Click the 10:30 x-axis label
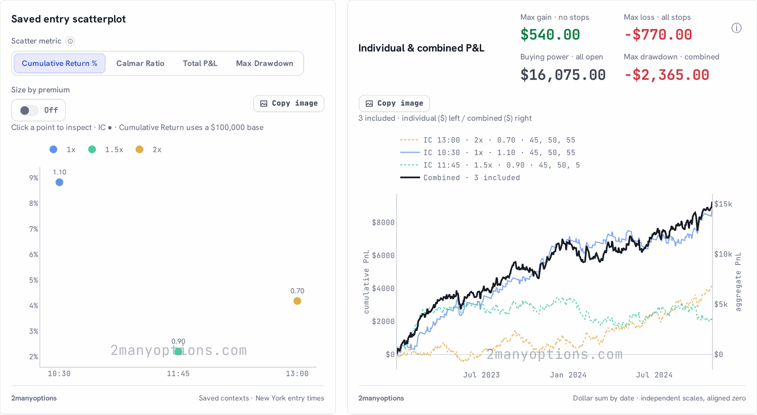Image resolution: width=757 pixels, height=415 pixels. (59, 374)
